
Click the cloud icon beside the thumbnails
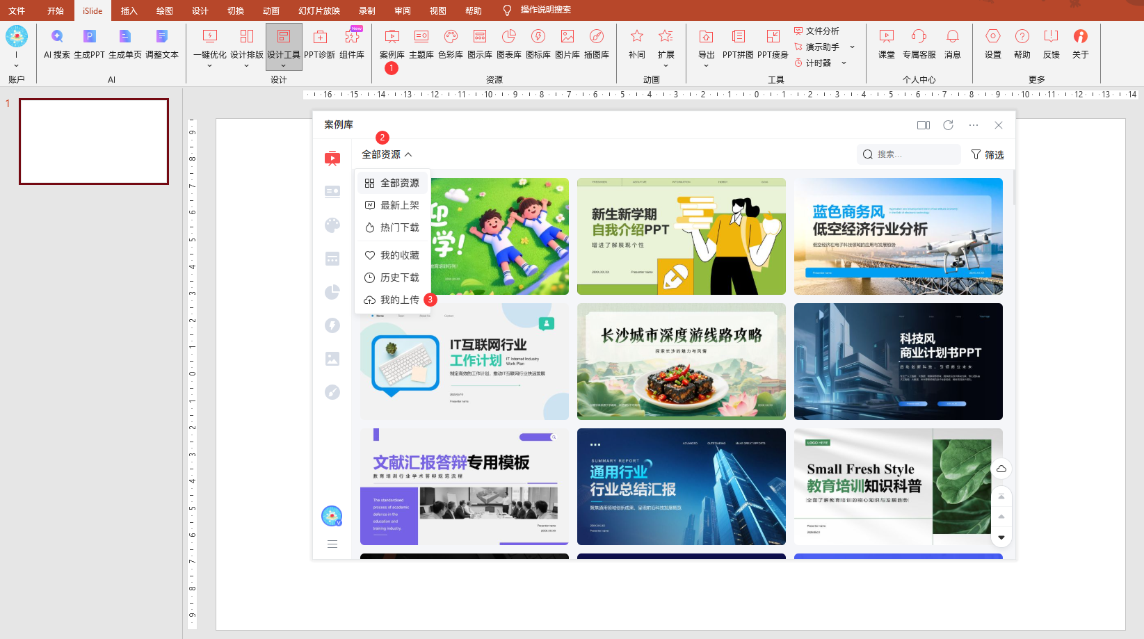[x=1001, y=469]
